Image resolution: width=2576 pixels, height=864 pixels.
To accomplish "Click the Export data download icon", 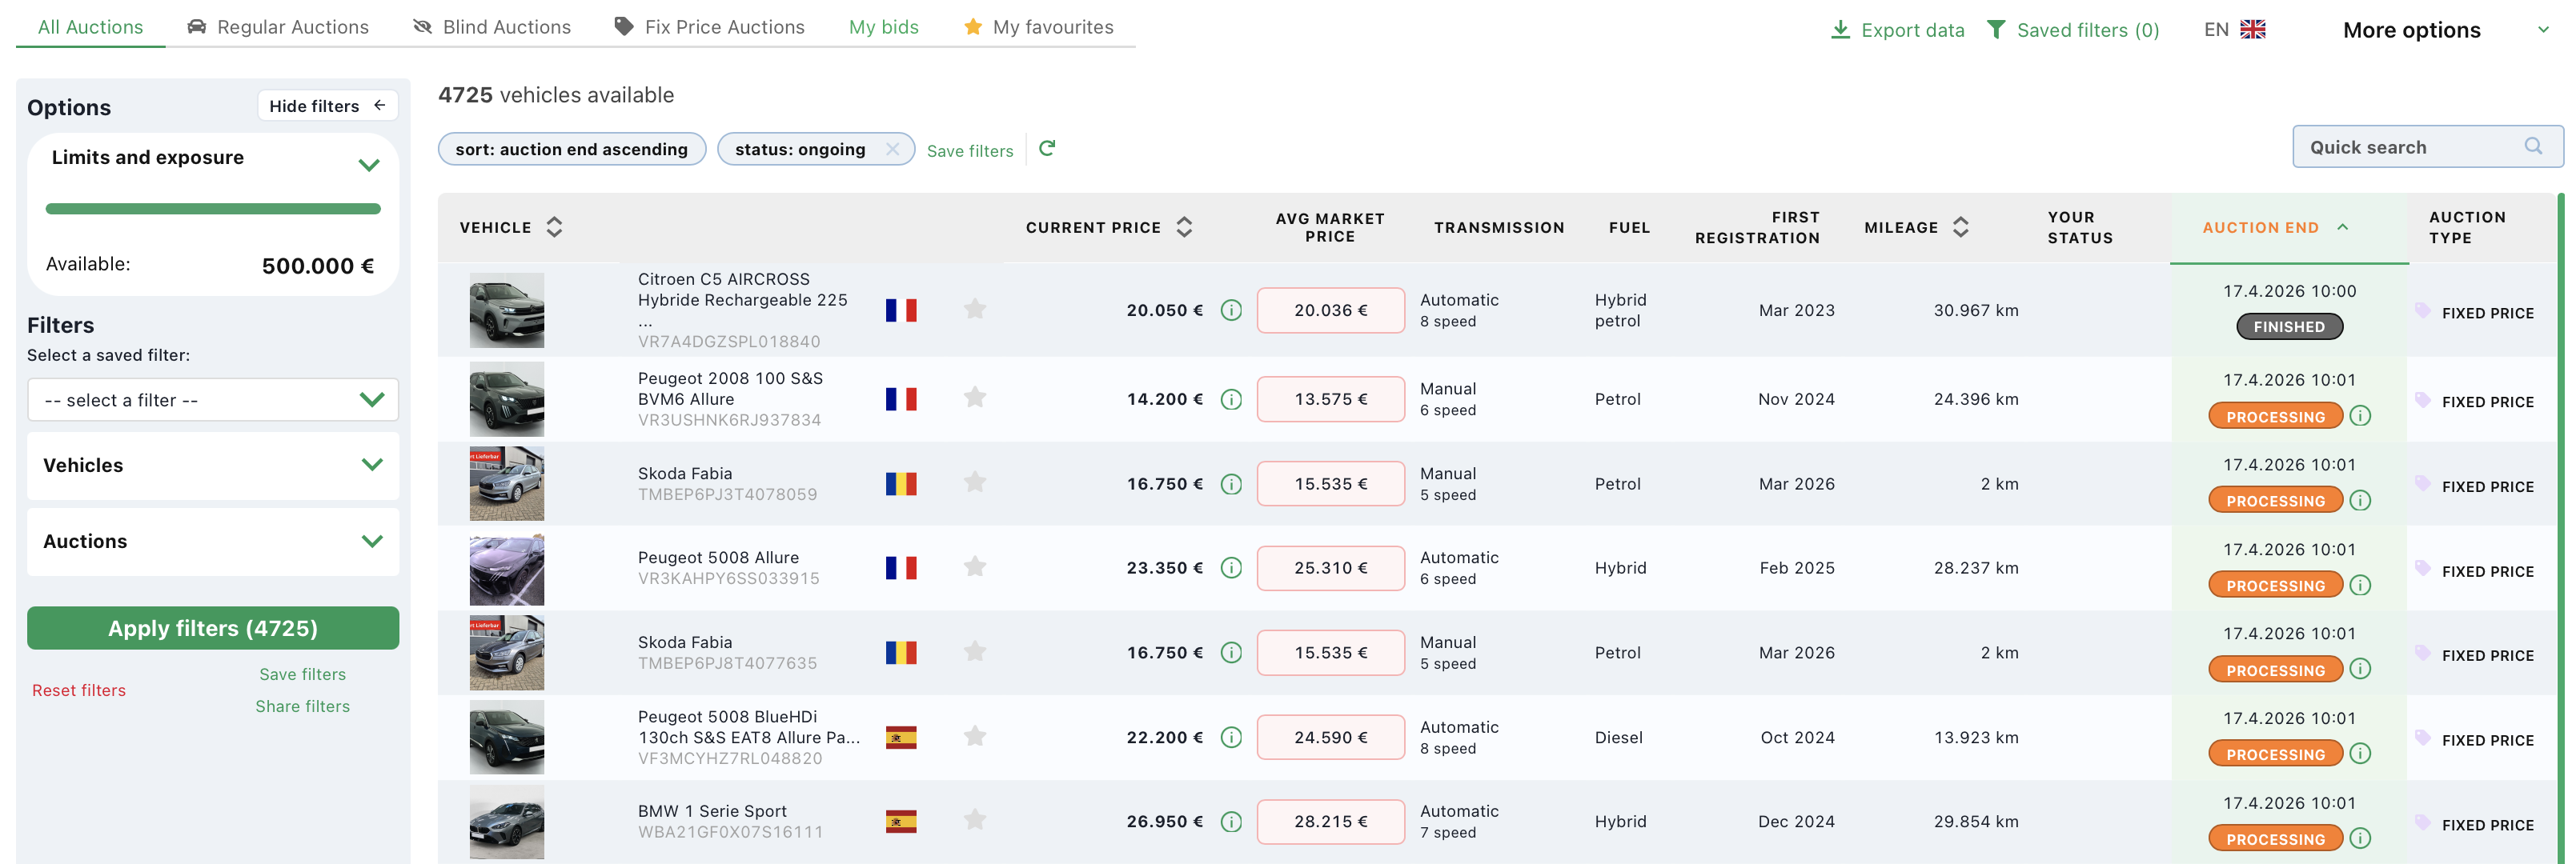I will [1839, 30].
